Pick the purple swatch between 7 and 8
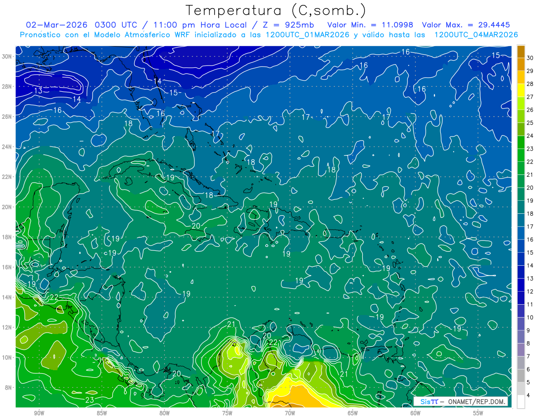Screen dimensions: 542x419 521,350
